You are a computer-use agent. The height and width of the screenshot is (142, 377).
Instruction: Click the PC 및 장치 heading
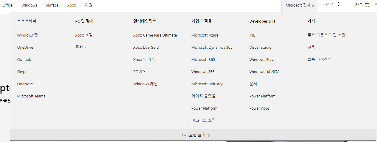84,21
